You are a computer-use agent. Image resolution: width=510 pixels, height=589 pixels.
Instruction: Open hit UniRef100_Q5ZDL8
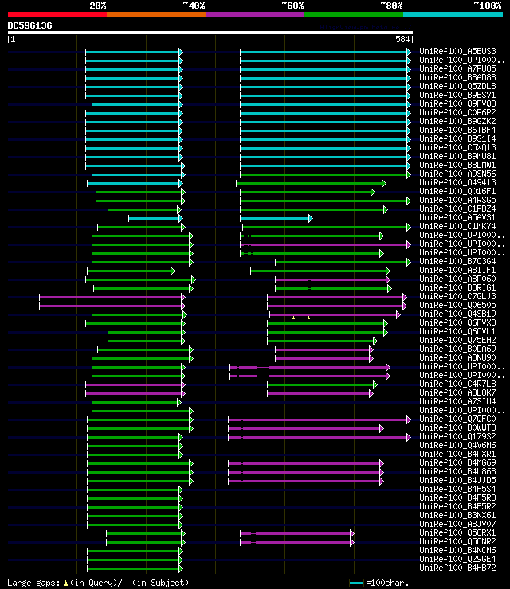tap(457, 86)
